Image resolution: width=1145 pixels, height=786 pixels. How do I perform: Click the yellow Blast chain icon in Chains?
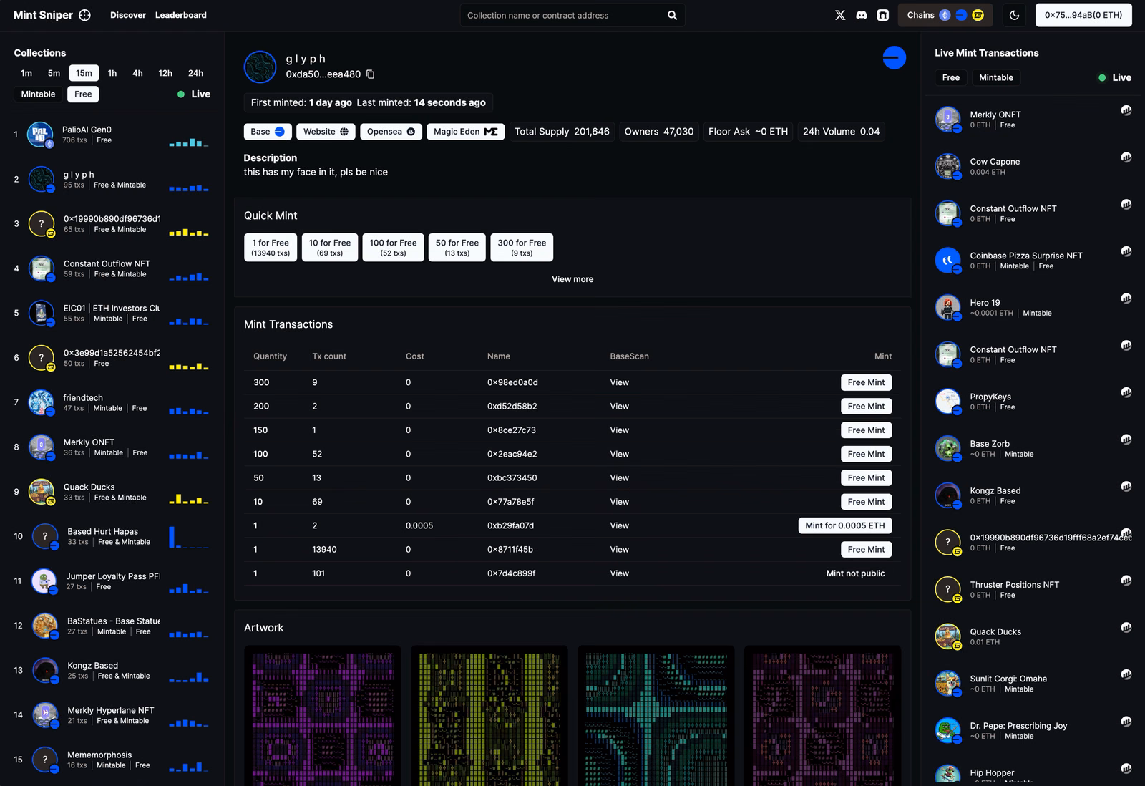pyautogui.click(x=978, y=15)
